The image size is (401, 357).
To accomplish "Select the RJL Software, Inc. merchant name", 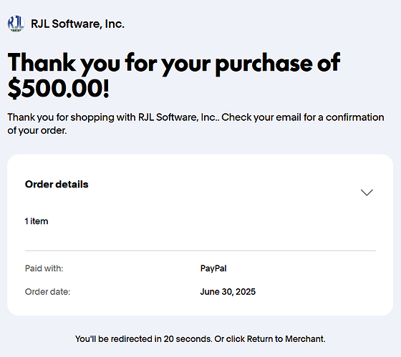I will (77, 24).
